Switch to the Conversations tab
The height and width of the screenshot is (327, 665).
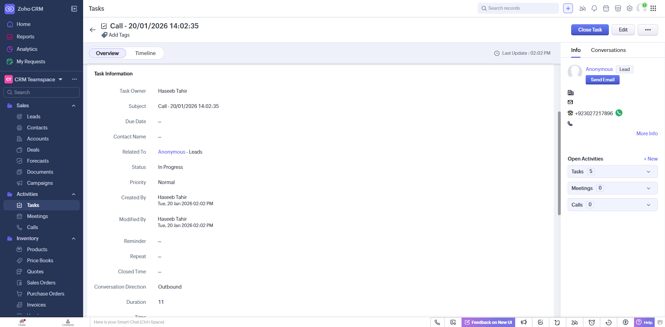(x=608, y=50)
